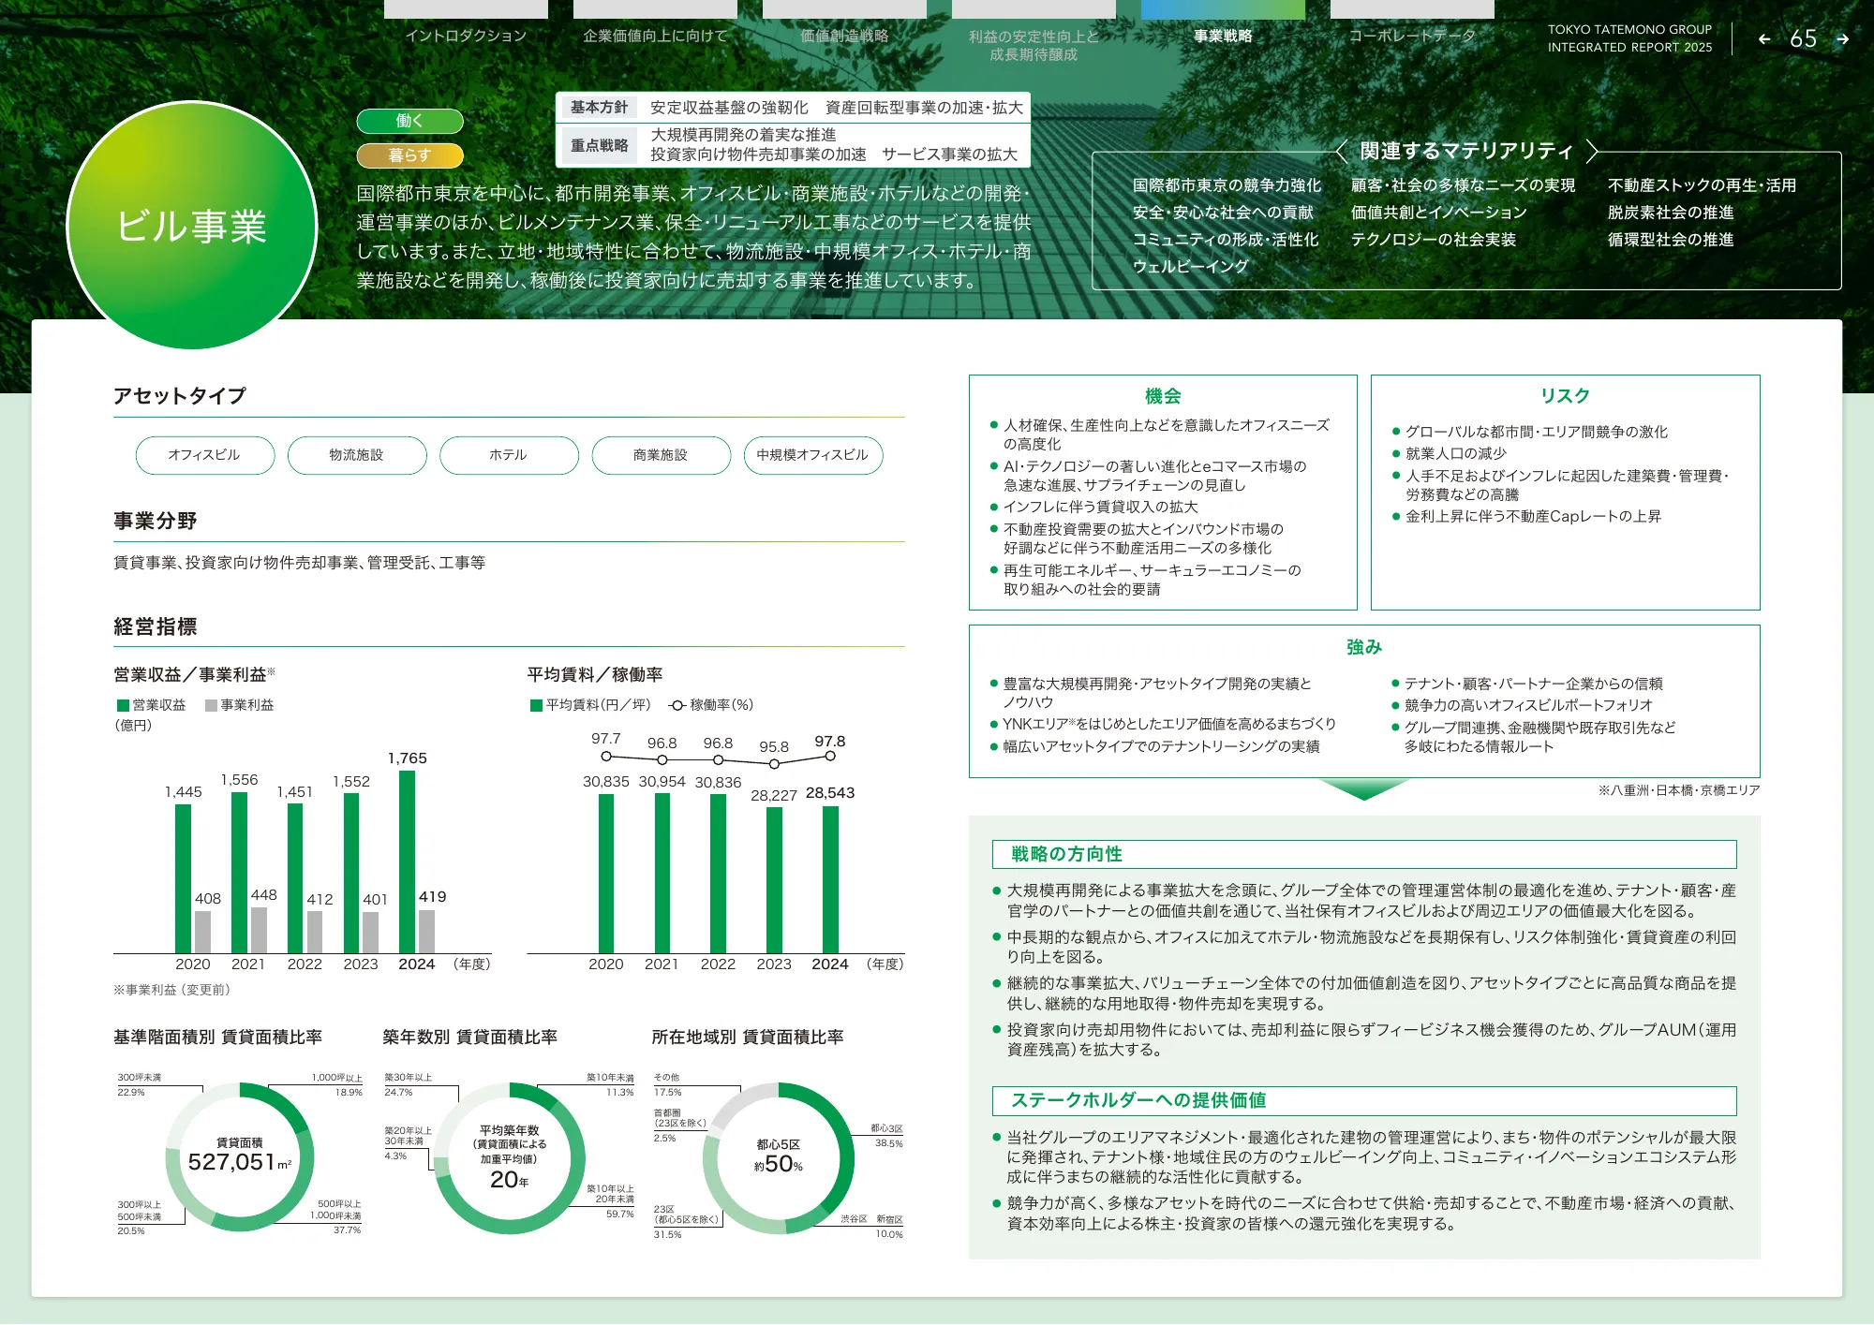Viewport: 1874px width, 1325px height.
Task: Click the previous page left arrow
Action: (x=1764, y=39)
